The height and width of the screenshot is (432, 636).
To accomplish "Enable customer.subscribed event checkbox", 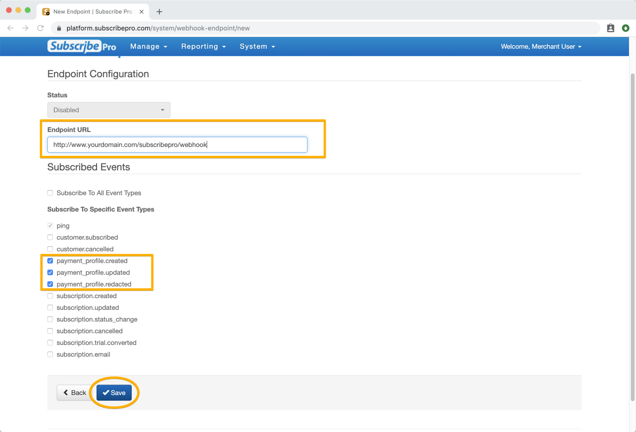I will click(50, 237).
